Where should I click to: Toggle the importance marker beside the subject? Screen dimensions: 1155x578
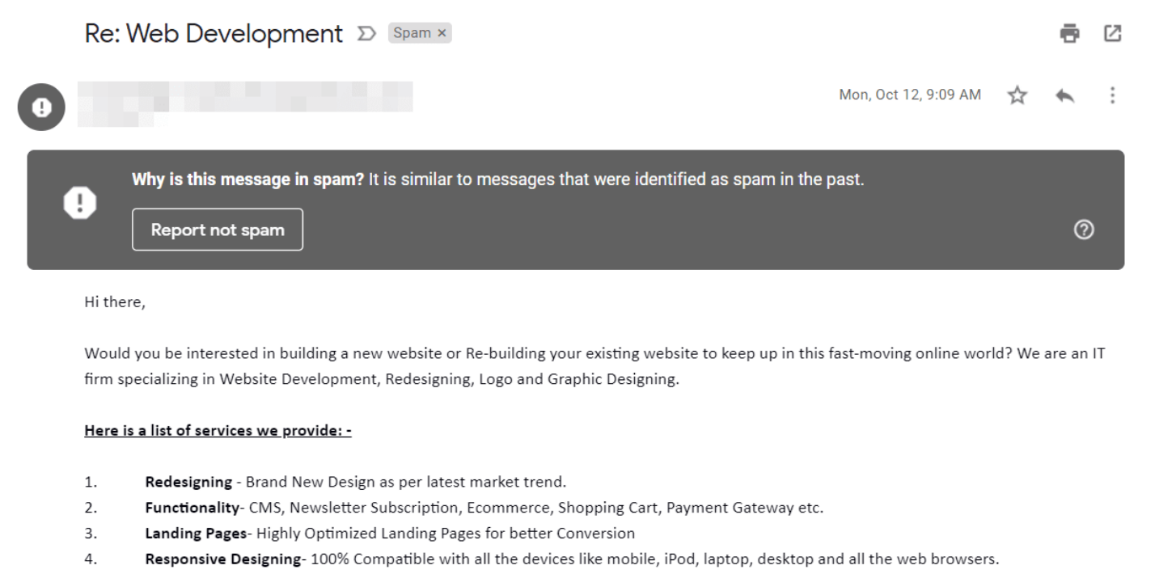coord(365,34)
